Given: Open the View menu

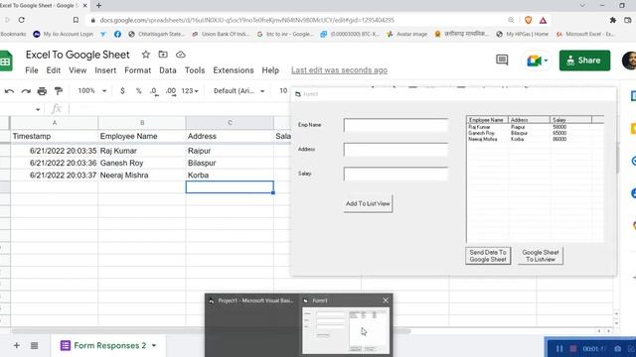Looking at the screenshot, I should click(78, 70).
